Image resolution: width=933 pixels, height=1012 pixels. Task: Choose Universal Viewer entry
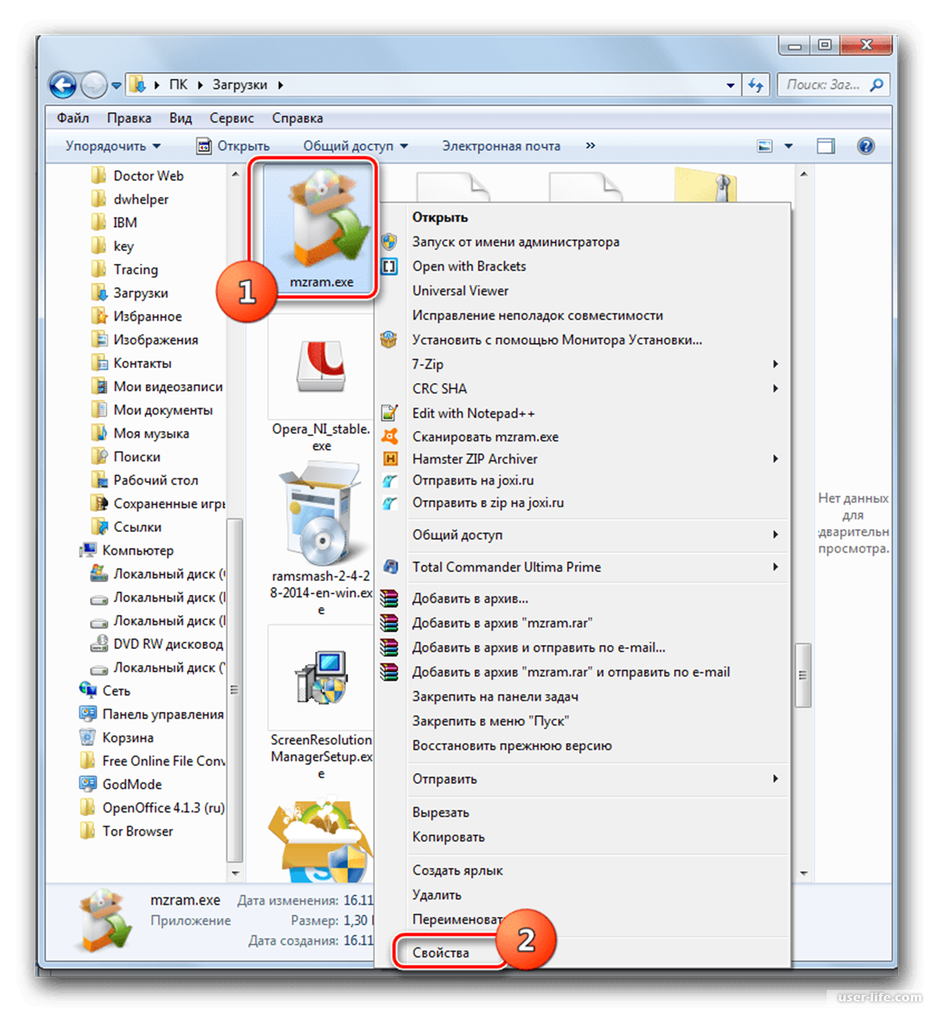461,291
